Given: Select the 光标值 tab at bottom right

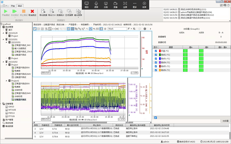Looking at the screenshot, I should tap(225, 121).
